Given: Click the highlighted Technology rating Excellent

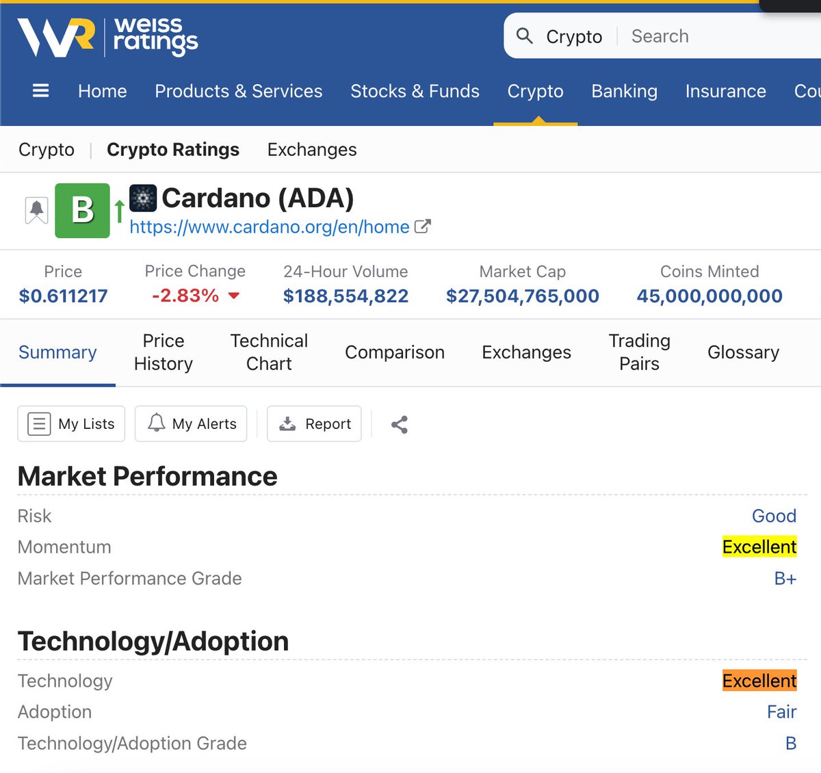Looking at the screenshot, I should pos(759,681).
